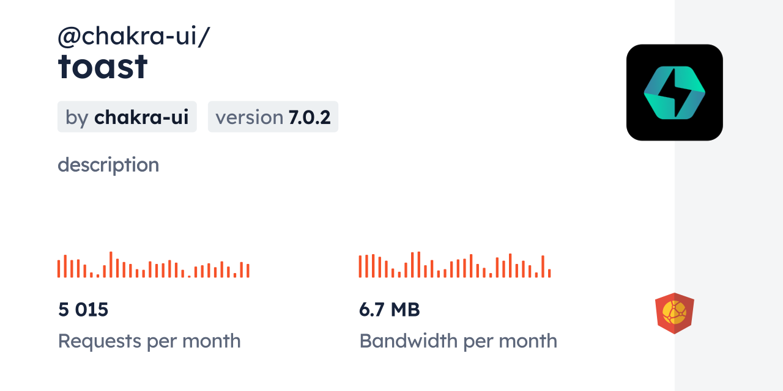
Task: Click the last bar of the requests chart
Action: point(248,271)
